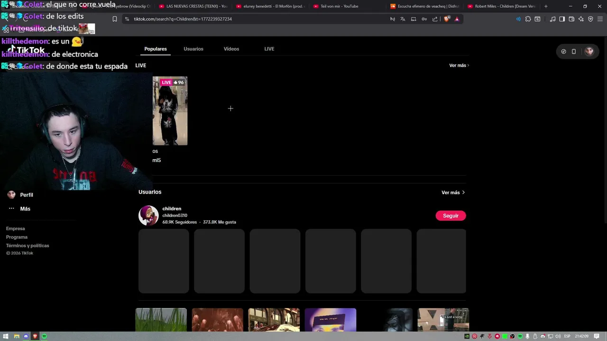
Task: Click the NVIDIA tray icon
Action: click(467, 336)
